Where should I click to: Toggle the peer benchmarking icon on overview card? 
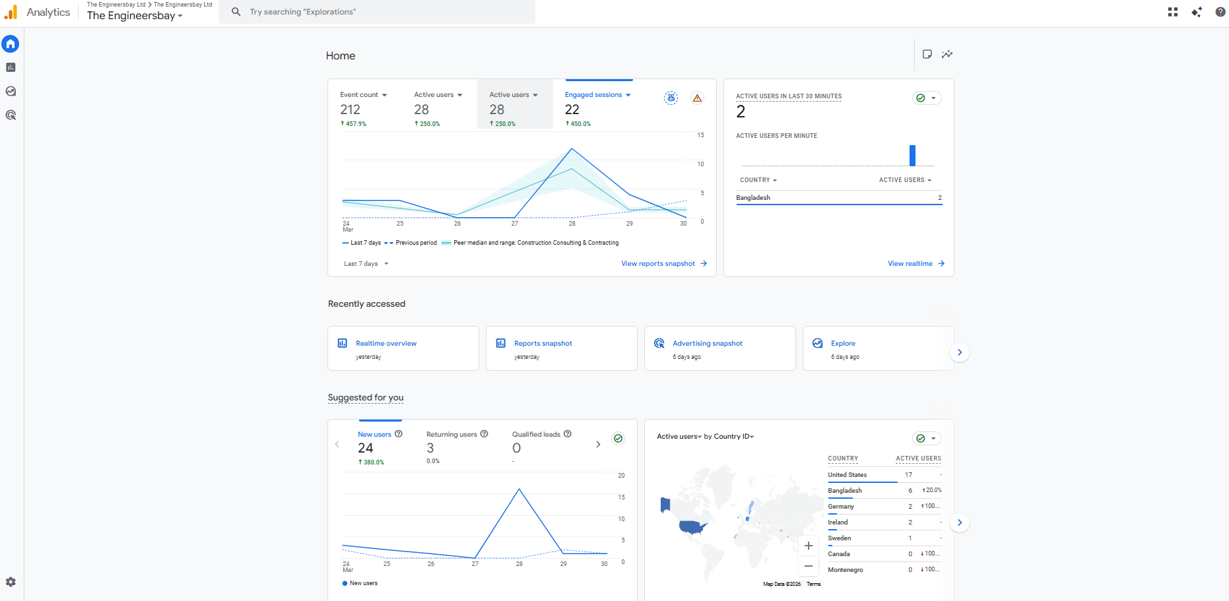[671, 98]
